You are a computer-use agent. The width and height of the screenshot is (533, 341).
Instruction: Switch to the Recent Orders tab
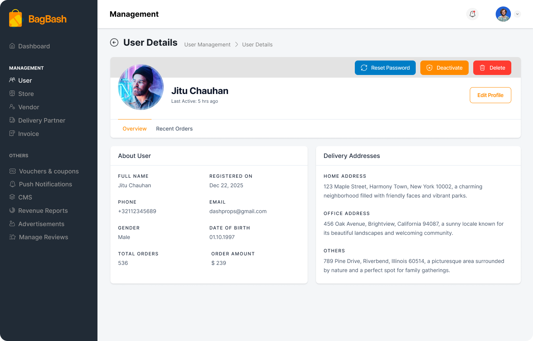[174, 129]
